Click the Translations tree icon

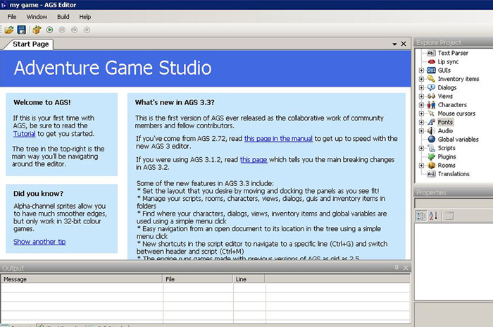431,174
